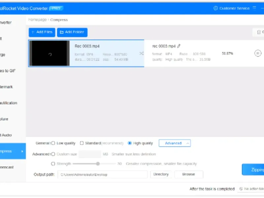Adjust the Strength slider handle
Viewport: 264px width, 198px height.
[98, 164]
